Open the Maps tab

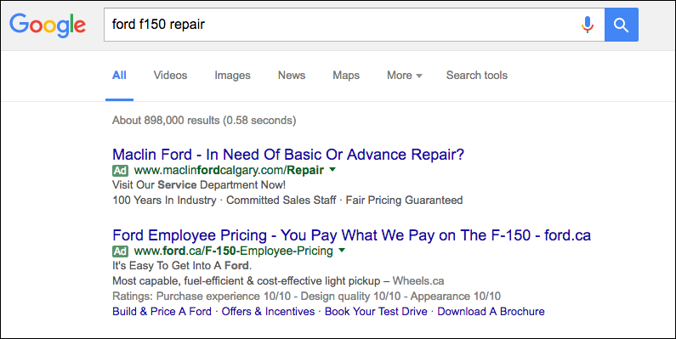pyautogui.click(x=346, y=76)
